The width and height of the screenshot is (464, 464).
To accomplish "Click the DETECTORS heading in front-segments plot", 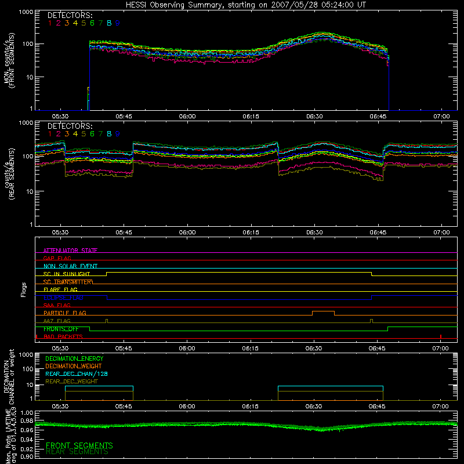I will coord(70,15).
